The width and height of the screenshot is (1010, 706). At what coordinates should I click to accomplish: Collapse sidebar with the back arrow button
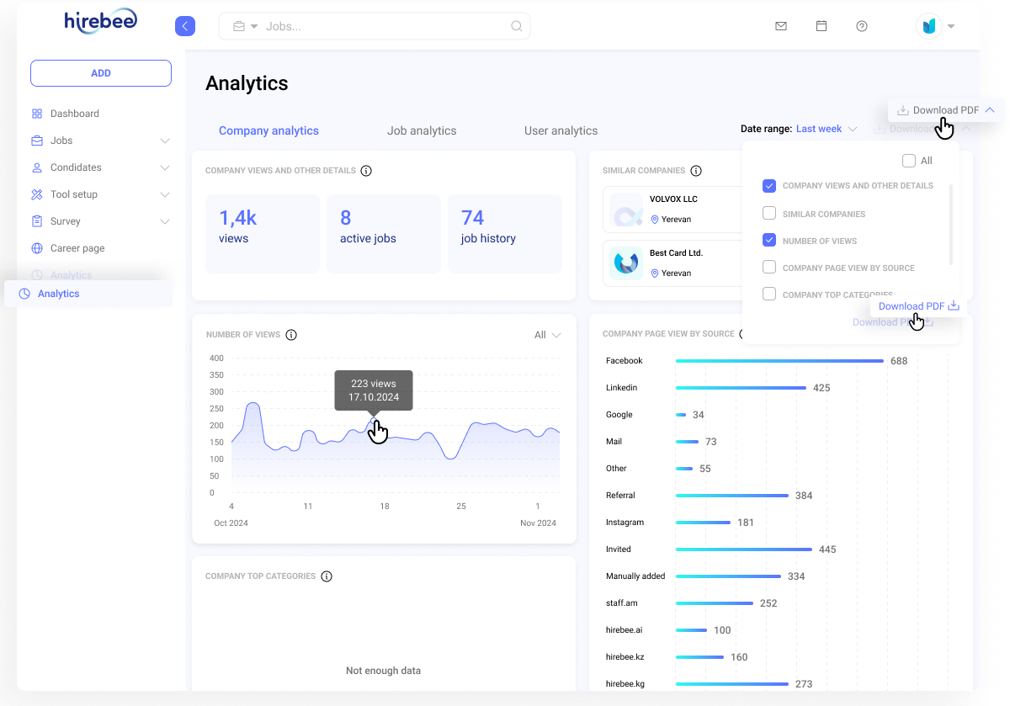pyautogui.click(x=185, y=26)
